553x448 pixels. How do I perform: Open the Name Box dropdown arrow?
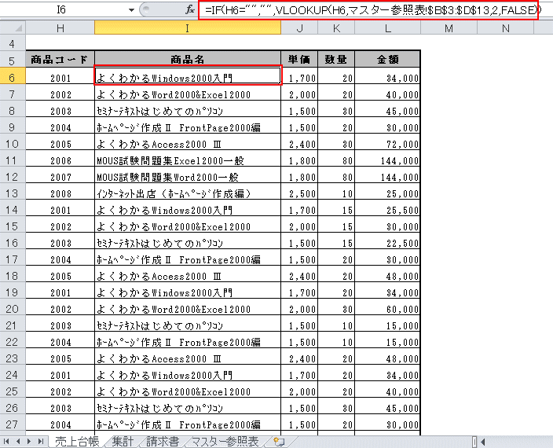point(130,10)
